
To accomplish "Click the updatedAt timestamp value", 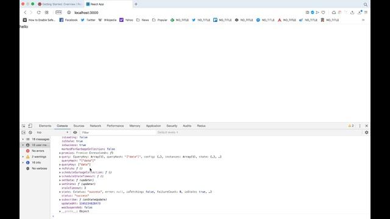I will click(90, 204).
